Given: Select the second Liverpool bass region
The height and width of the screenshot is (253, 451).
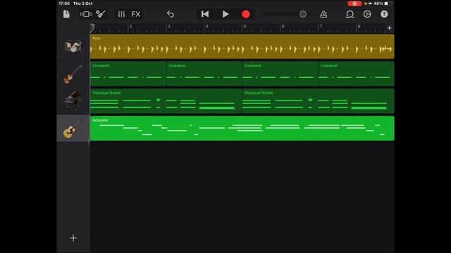Looking at the screenshot, I should click(x=204, y=74).
